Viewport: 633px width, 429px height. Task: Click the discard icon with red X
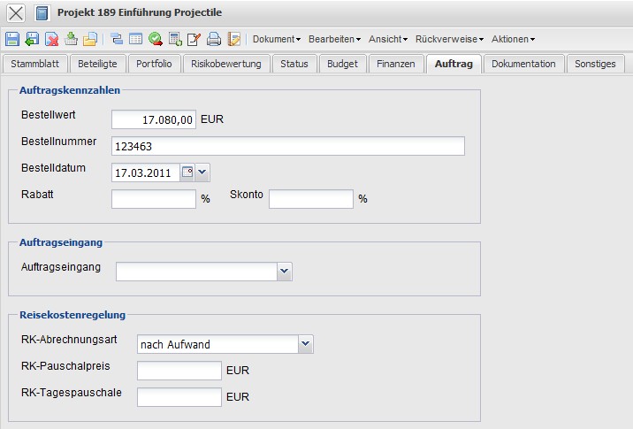point(51,39)
